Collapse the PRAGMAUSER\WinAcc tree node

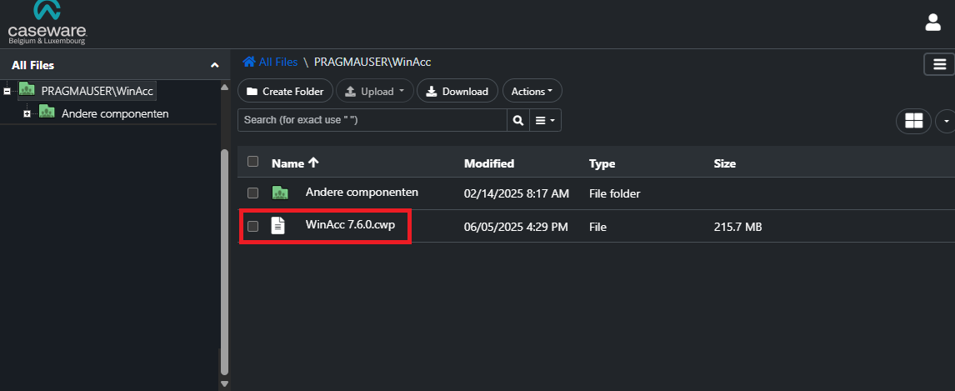[7, 92]
